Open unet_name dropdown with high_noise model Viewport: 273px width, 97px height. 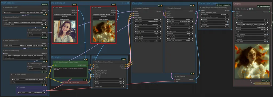point(25,12)
